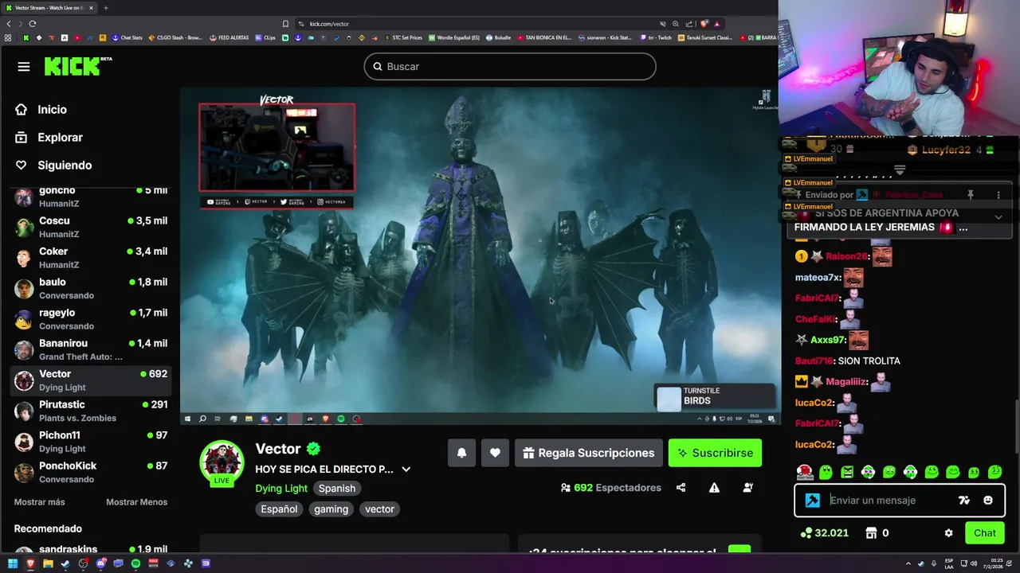
Task: Expand the pinned message chevron in chat
Action: pos(998,217)
